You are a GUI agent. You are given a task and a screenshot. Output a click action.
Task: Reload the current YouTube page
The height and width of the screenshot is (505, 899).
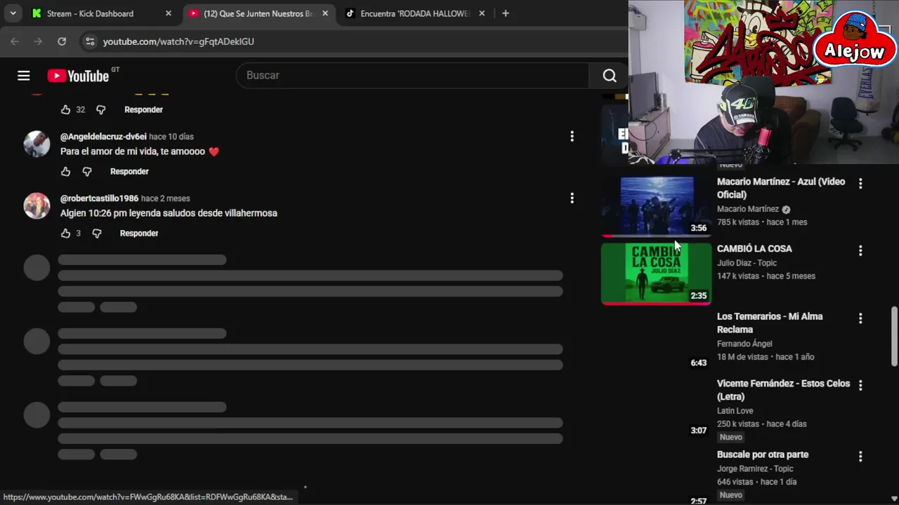pyautogui.click(x=62, y=41)
